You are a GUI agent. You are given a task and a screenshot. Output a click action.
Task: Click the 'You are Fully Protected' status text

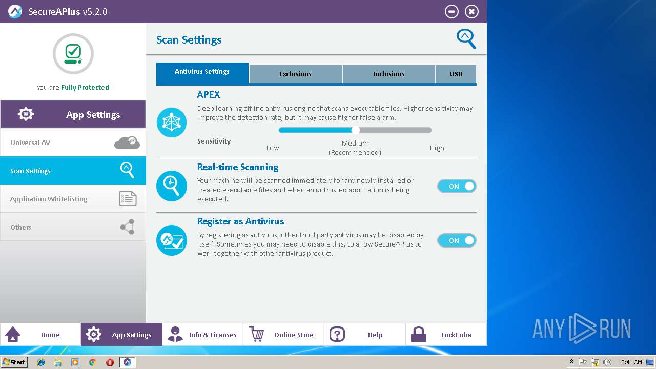(x=73, y=87)
